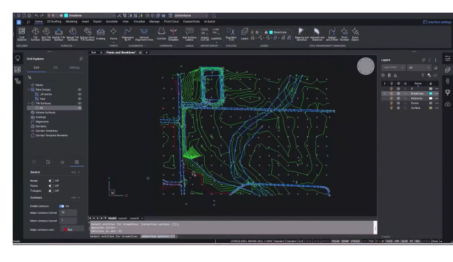Image resolution: width=453 pixels, height=262 pixels.
Task: Hide the _All points group eye
Action: pos(79,94)
